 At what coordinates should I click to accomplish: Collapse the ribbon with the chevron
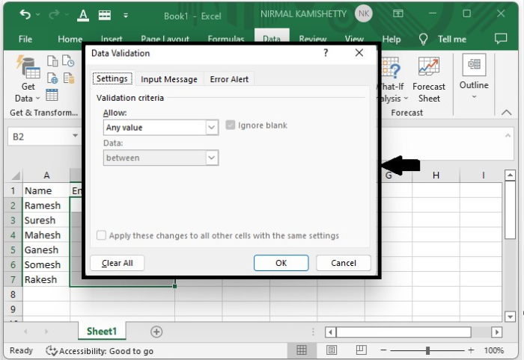[x=507, y=112]
